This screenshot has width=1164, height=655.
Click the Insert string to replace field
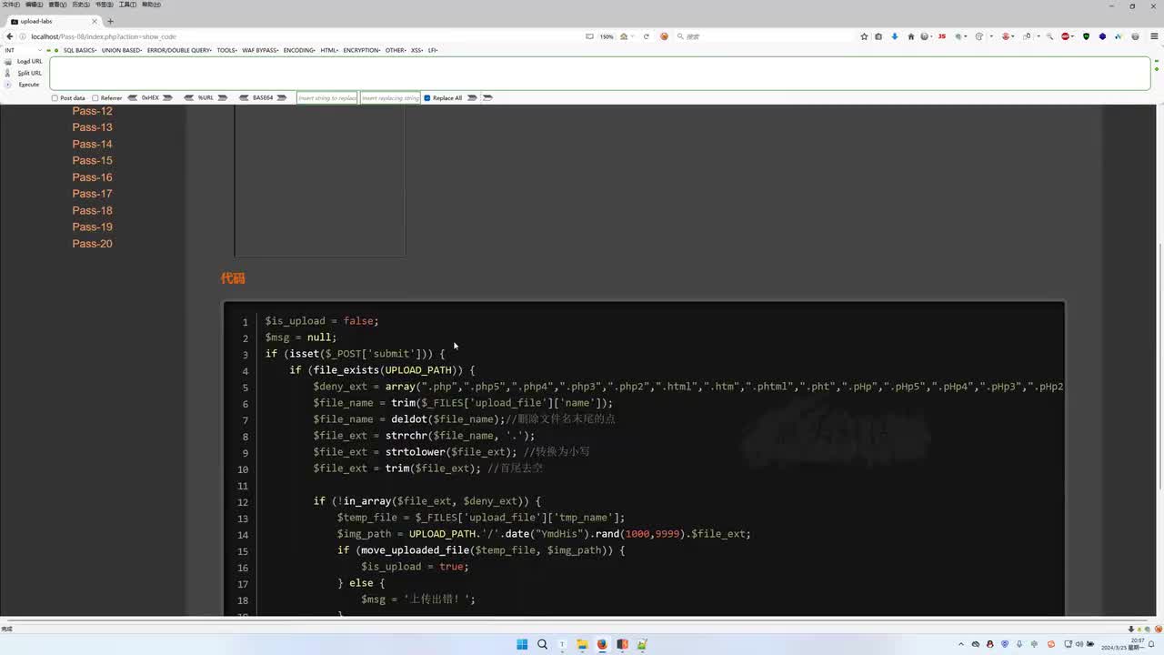tap(327, 97)
